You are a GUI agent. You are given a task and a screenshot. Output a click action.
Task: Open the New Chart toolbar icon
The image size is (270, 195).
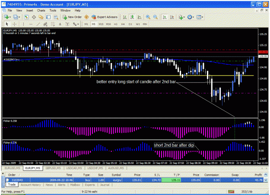point(6,17)
